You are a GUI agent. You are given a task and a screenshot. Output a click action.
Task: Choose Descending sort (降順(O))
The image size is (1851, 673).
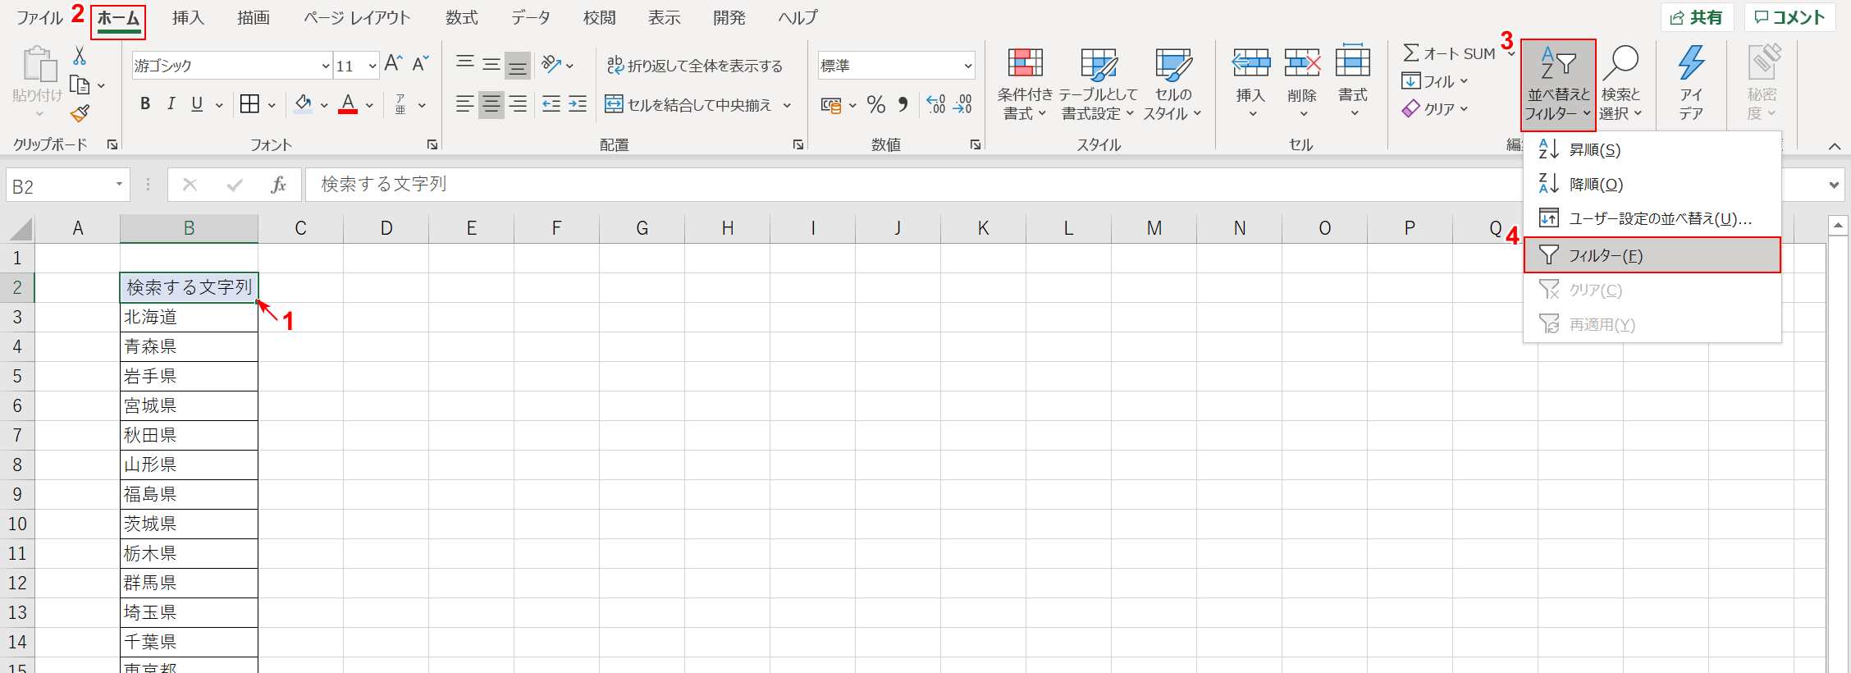point(1652,184)
